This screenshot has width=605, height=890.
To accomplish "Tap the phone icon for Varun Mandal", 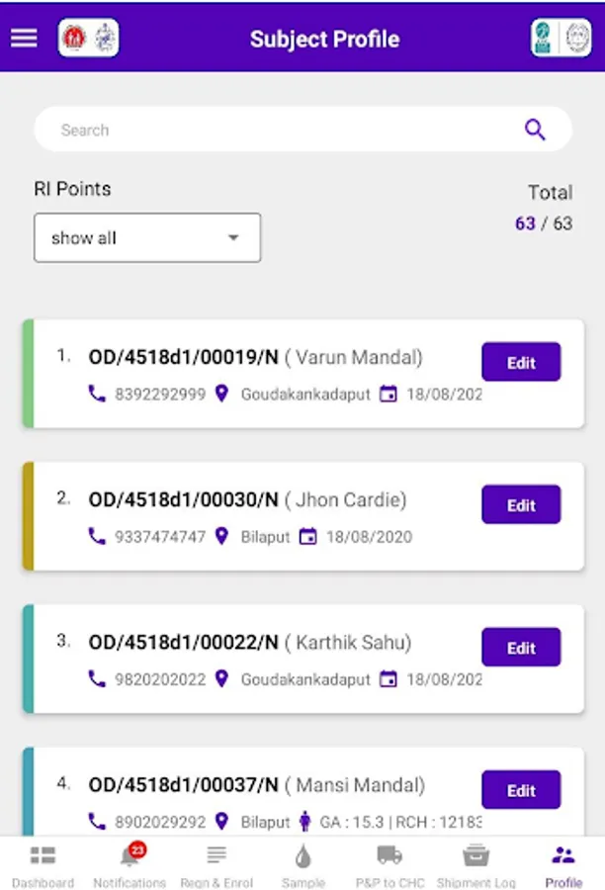I will 97,394.
